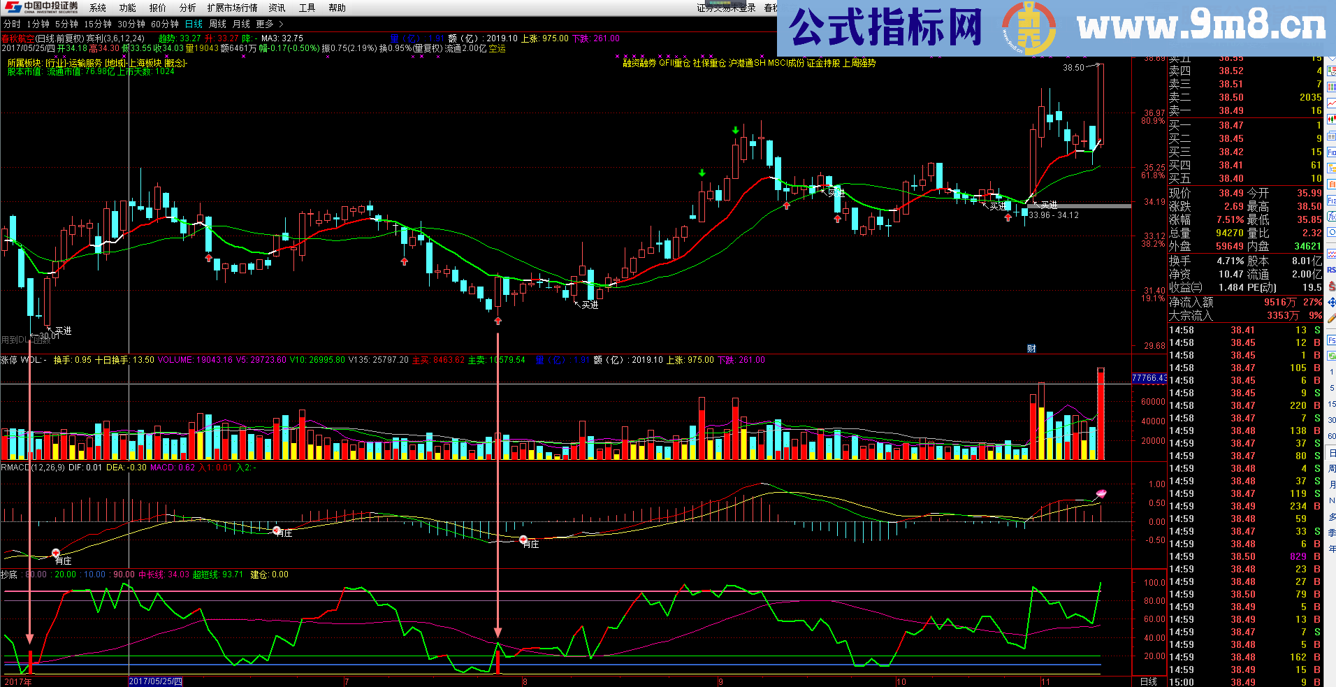Click 日线 label at bottom right
Viewport: 1336px width, 687px height.
[x=1148, y=681]
